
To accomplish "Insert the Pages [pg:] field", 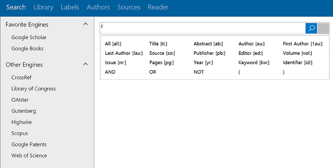I will coord(161,63).
